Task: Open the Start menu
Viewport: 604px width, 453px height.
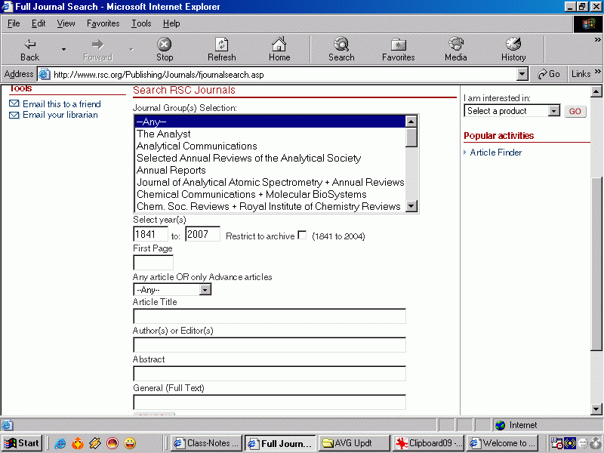Action: (22, 443)
